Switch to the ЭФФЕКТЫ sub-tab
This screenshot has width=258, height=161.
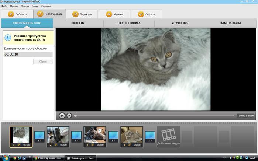click(78, 23)
